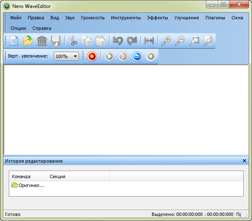This screenshot has height=221, width=252.
Task: Click the Zoom out magnifier icon
Action: (180, 41)
